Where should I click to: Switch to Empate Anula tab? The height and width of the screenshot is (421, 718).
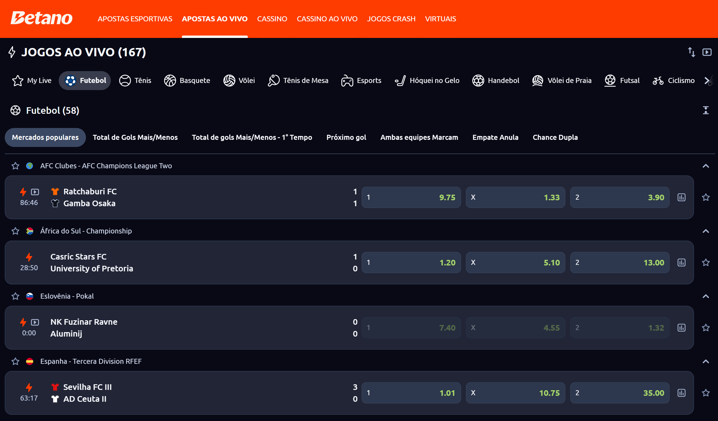495,137
